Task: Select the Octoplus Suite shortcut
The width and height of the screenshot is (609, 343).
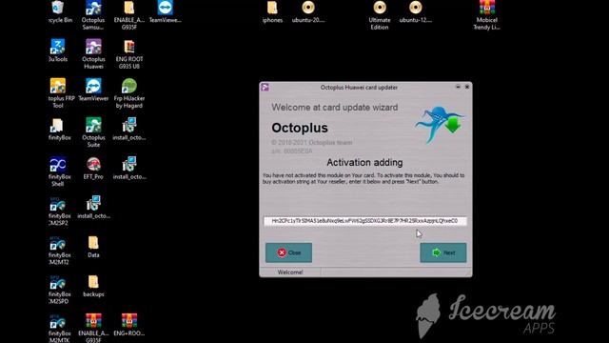Action: point(93,132)
